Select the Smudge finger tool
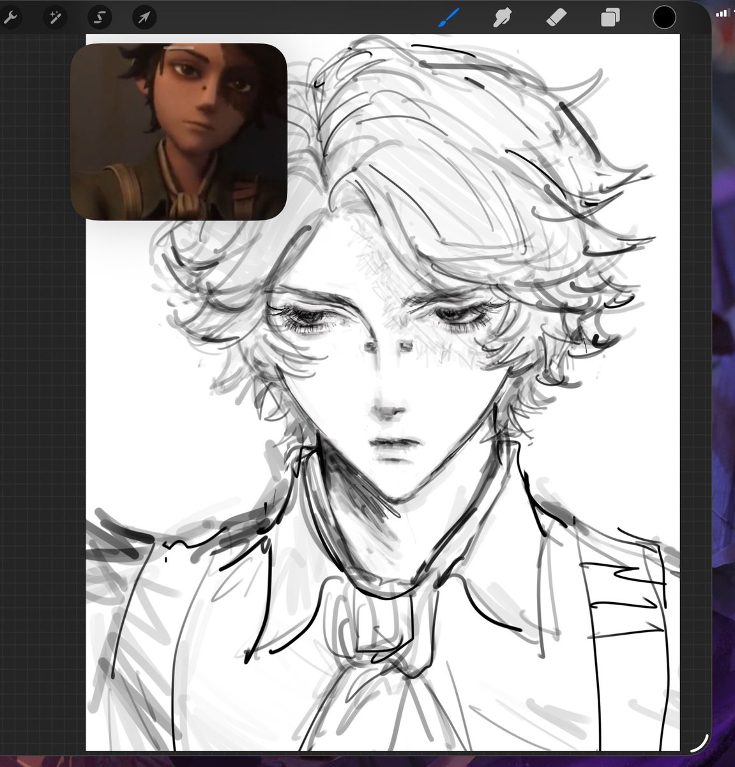This screenshot has width=735, height=767. [503, 17]
